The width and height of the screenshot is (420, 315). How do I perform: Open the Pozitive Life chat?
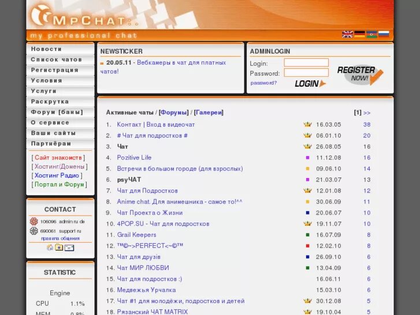point(134,157)
